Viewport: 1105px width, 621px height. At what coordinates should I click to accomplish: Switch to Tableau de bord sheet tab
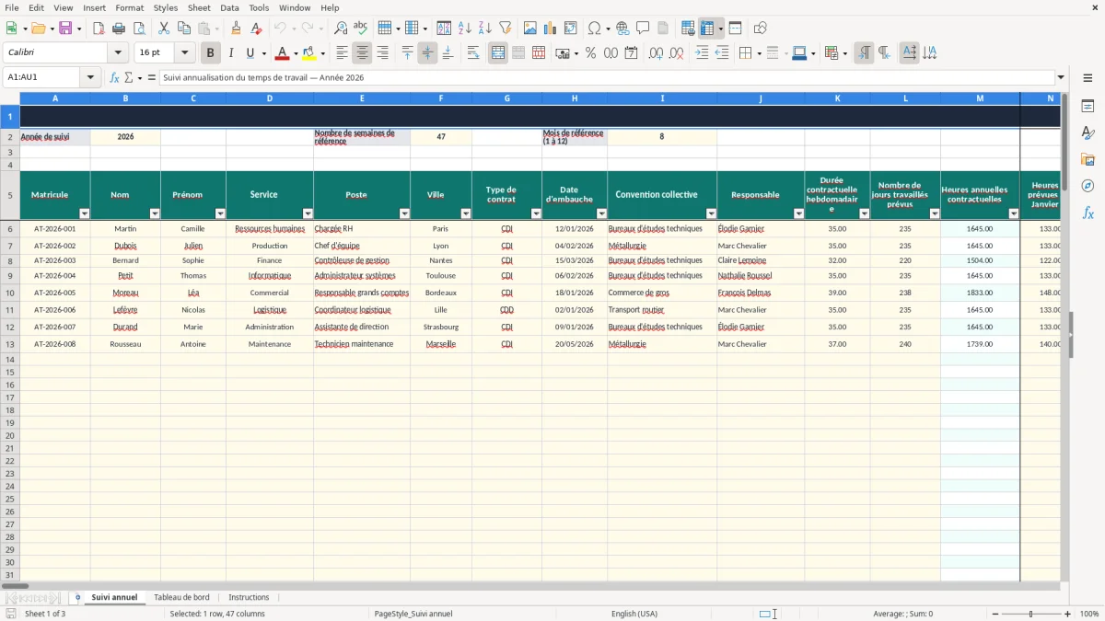pyautogui.click(x=181, y=597)
